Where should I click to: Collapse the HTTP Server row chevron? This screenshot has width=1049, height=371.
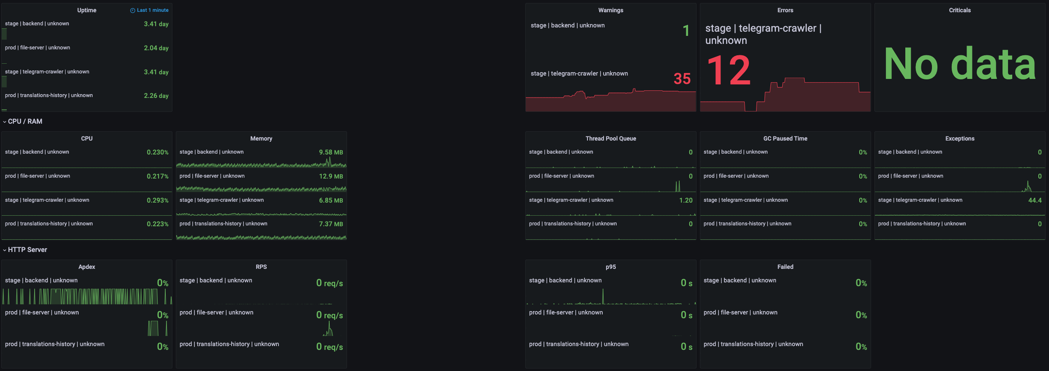tap(5, 250)
